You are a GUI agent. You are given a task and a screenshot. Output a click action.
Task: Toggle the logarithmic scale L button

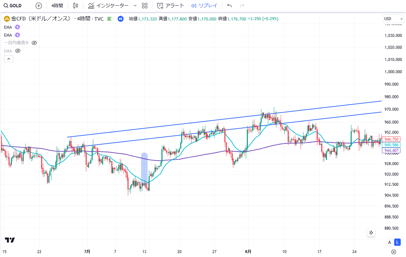pos(398,242)
